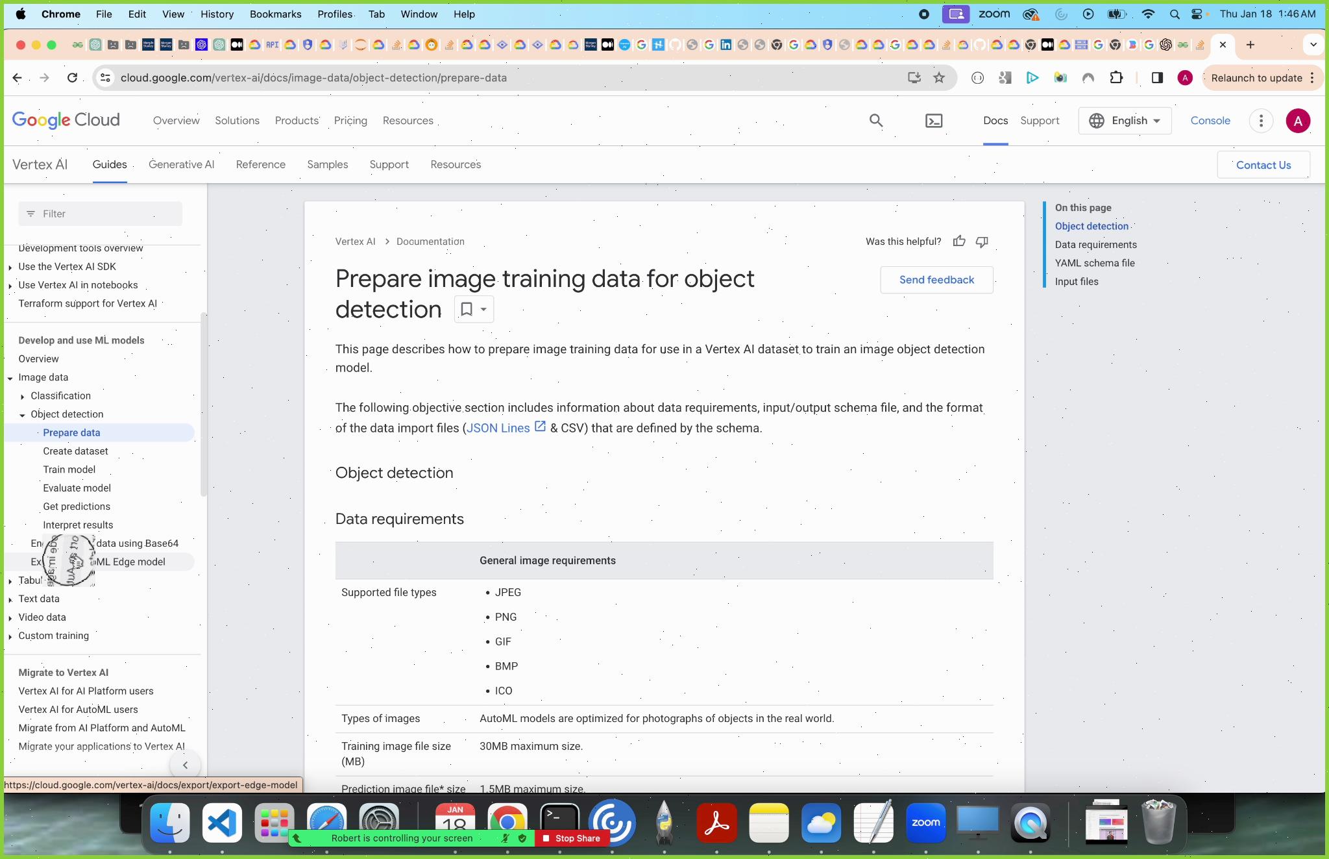Expand the Classification tree section
This screenshot has height=859, width=1329.
point(23,396)
